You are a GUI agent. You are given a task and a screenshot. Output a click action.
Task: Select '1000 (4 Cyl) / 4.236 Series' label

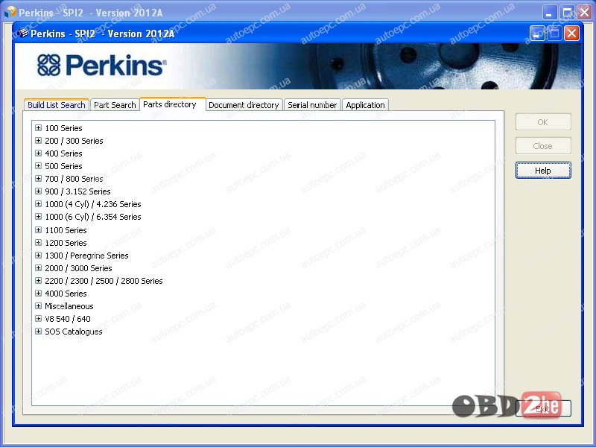pyautogui.click(x=93, y=204)
